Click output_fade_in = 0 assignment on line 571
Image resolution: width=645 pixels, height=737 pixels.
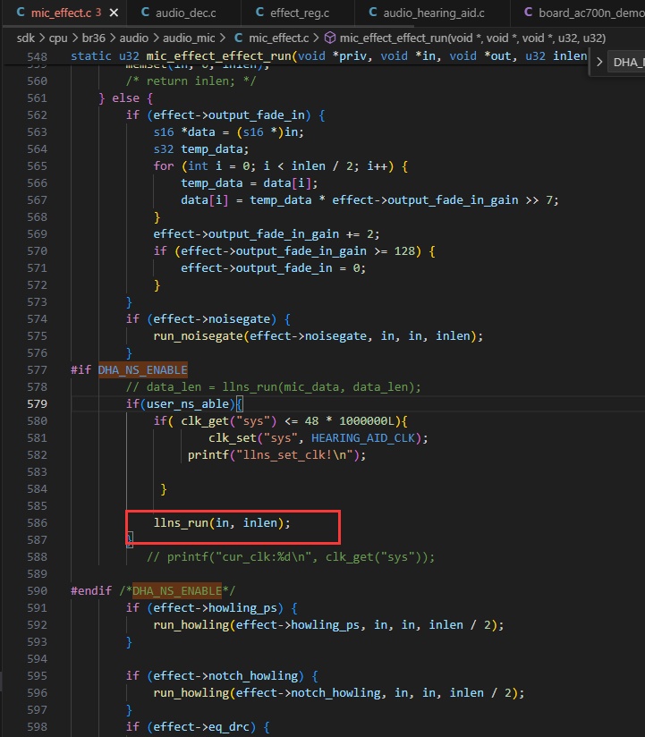pos(273,268)
